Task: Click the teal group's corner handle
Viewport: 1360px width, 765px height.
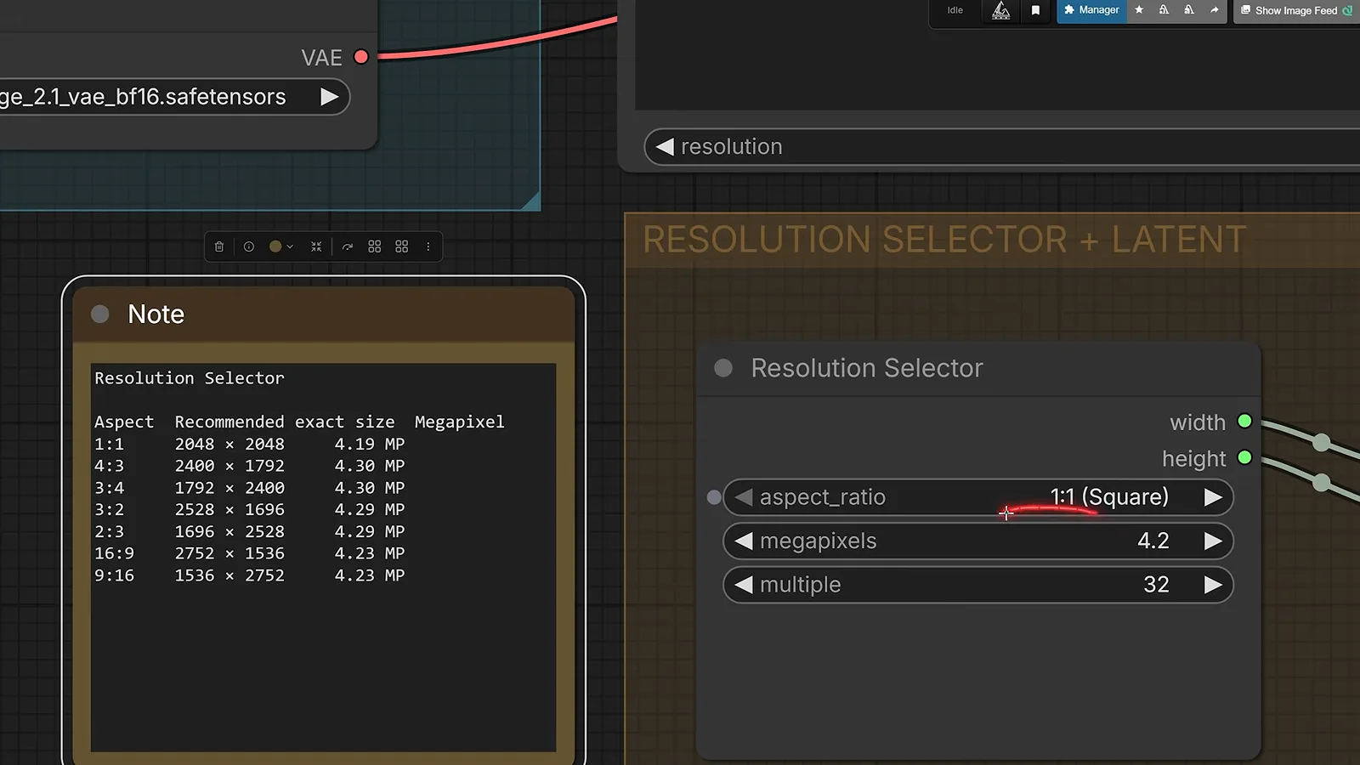Action: [531, 201]
